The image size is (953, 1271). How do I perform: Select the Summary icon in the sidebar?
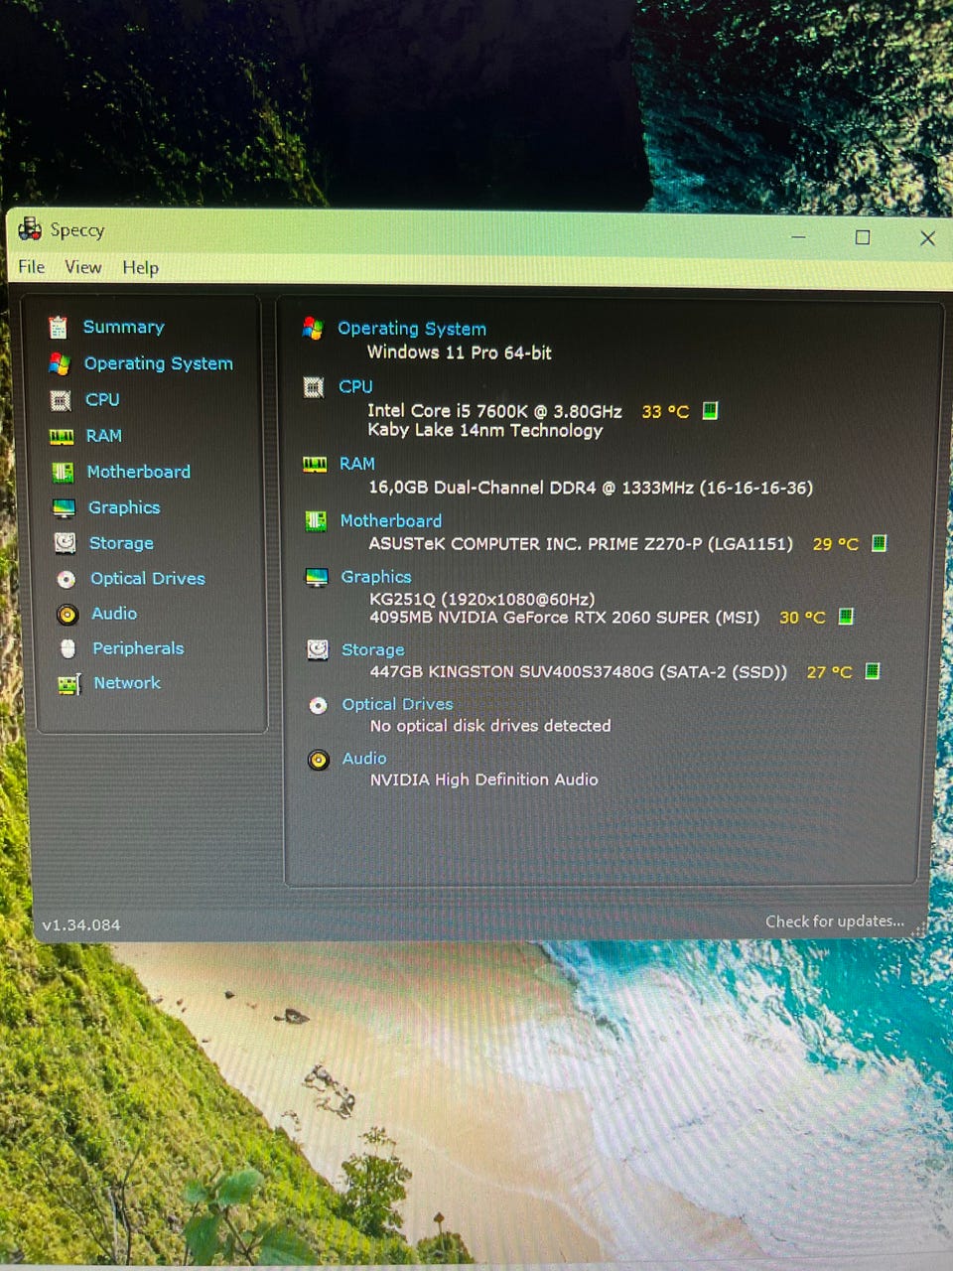58,327
